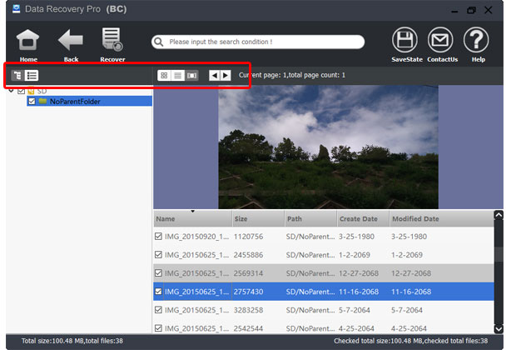Go to the next page arrow

(226, 76)
